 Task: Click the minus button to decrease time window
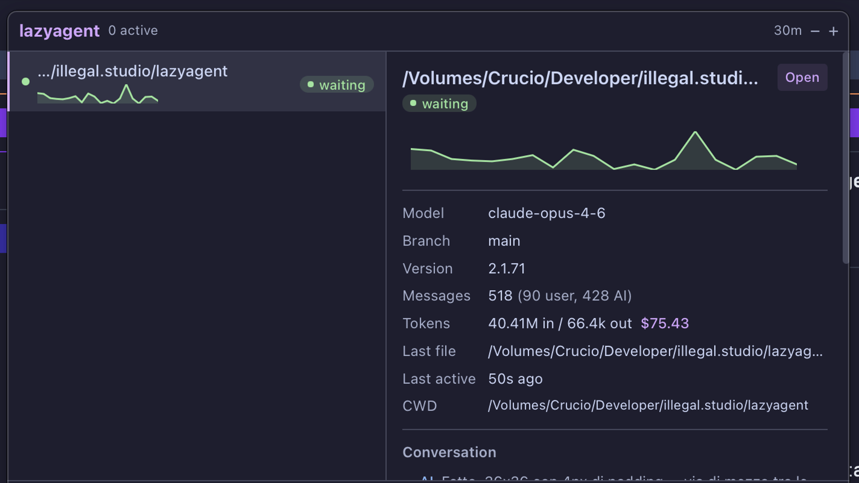[x=815, y=31]
